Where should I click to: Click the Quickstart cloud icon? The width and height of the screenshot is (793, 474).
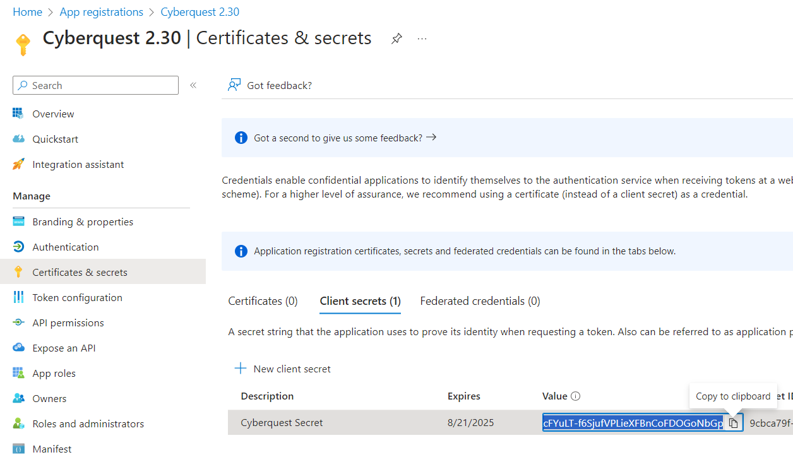18,139
